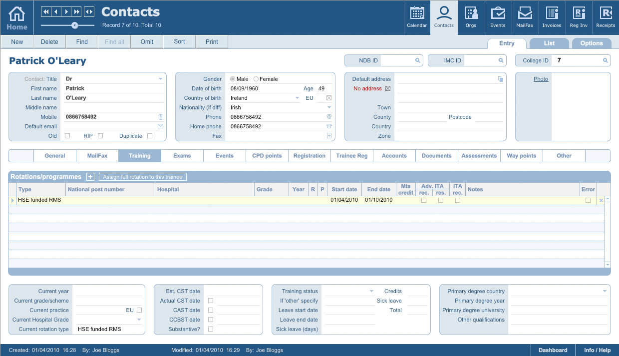Toggle the No address checkbox
The image size is (619, 356).
pos(388,88)
